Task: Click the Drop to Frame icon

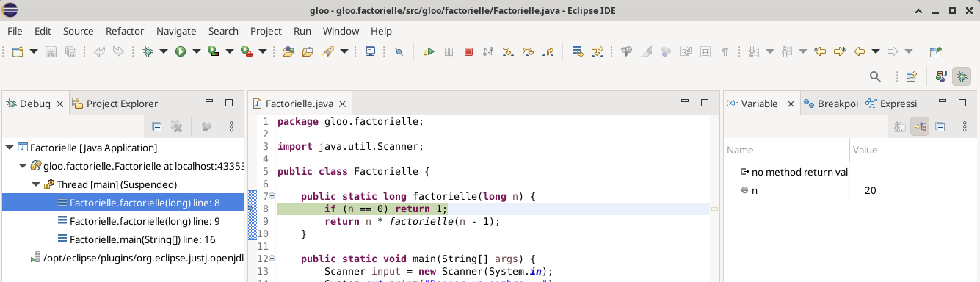Action: tap(577, 52)
